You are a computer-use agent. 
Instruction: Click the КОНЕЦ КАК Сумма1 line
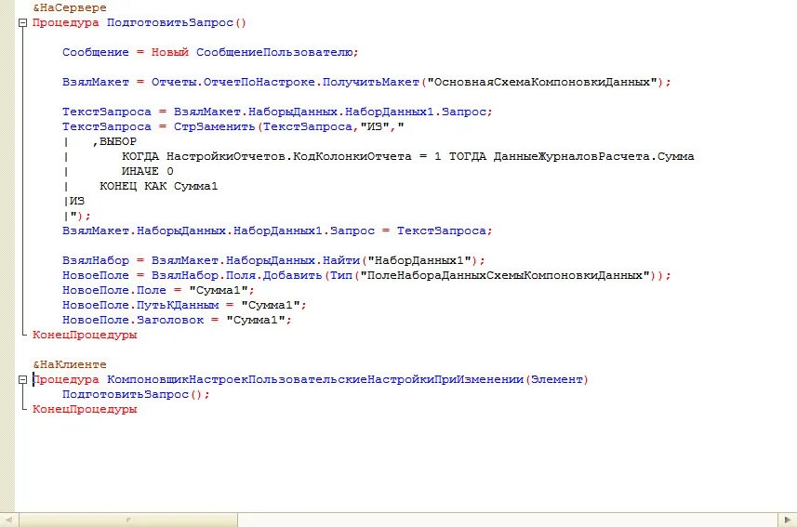pyautogui.click(x=159, y=186)
